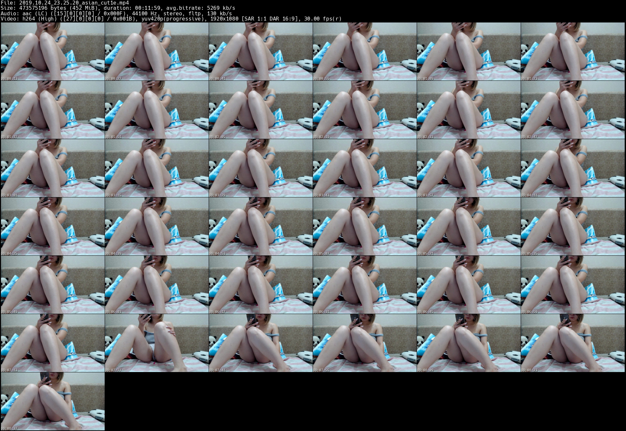Image resolution: width=626 pixels, height=431 pixels.
Task: Open frame captured at 00:08:23
Action: click(573, 343)
